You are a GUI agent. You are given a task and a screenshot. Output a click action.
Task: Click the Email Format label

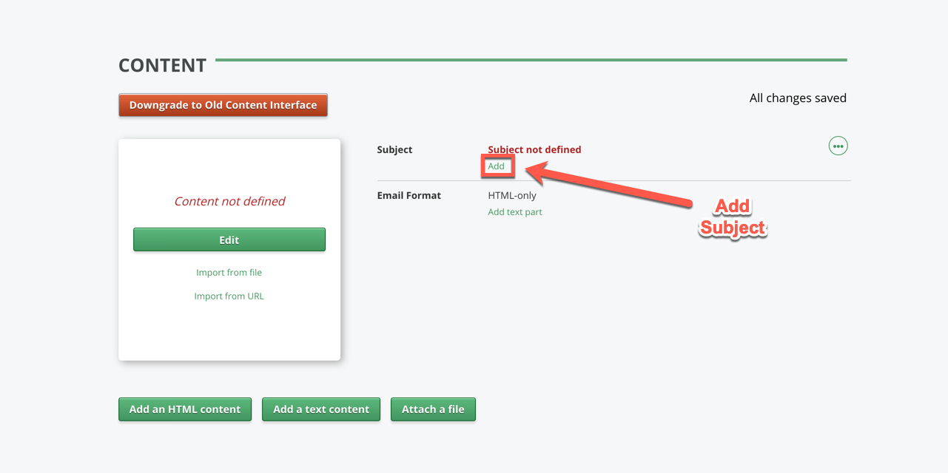coord(409,196)
